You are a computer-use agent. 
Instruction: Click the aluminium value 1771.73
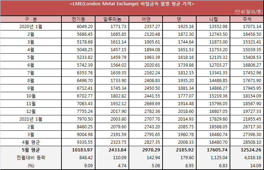point(118,27)
